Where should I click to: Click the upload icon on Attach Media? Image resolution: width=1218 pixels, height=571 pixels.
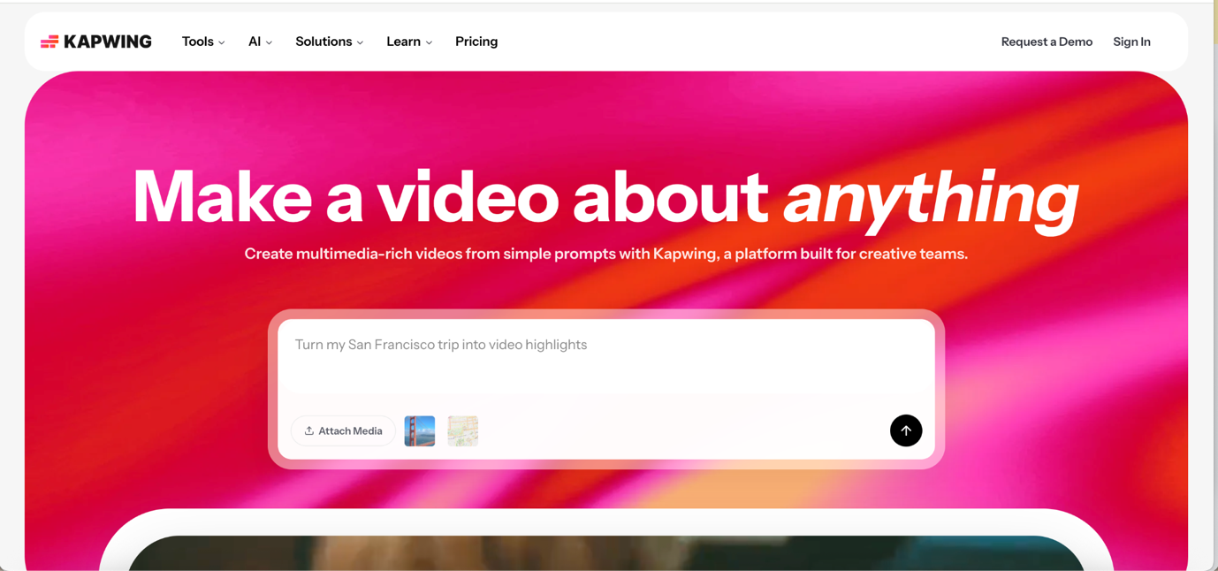tap(309, 430)
